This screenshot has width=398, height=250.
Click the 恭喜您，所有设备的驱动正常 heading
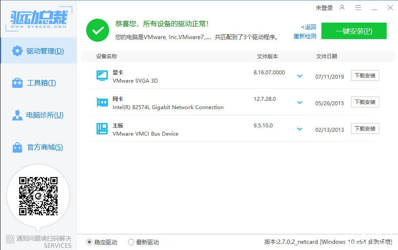click(x=162, y=24)
